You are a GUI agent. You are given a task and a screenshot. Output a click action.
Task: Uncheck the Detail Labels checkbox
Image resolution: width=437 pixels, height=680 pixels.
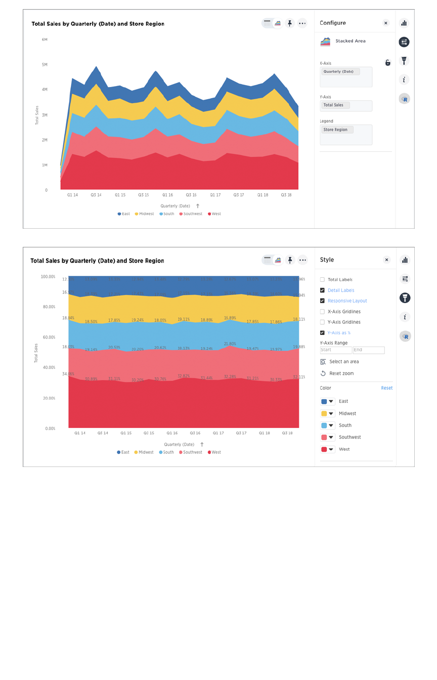322,290
